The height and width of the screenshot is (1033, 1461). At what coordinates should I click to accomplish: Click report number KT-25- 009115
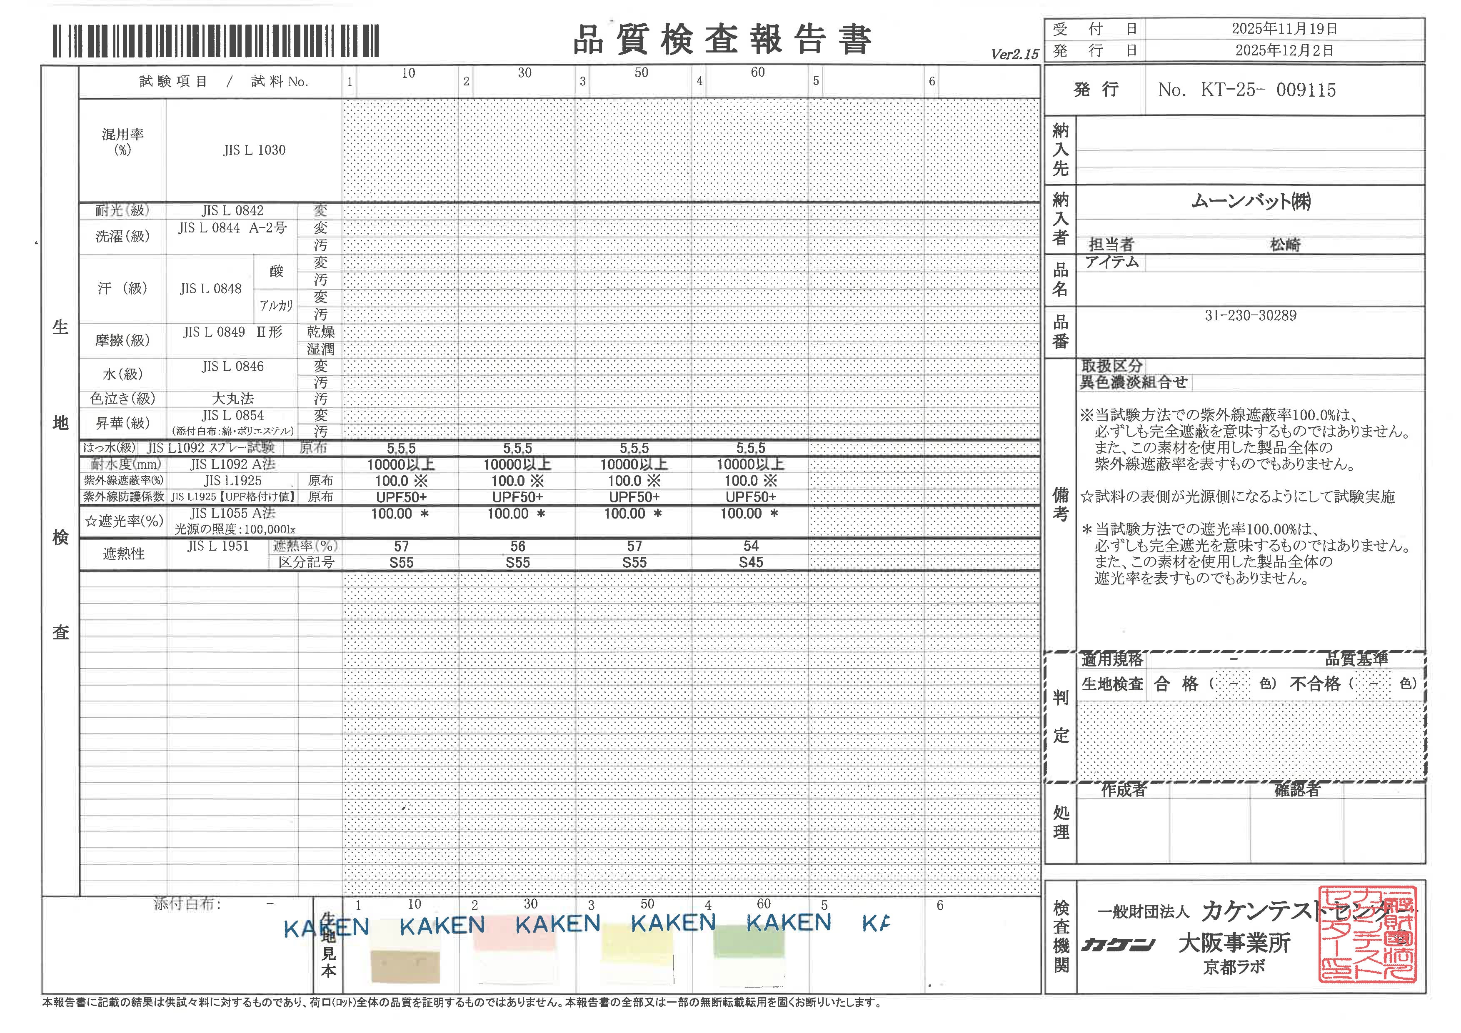point(1266,90)
